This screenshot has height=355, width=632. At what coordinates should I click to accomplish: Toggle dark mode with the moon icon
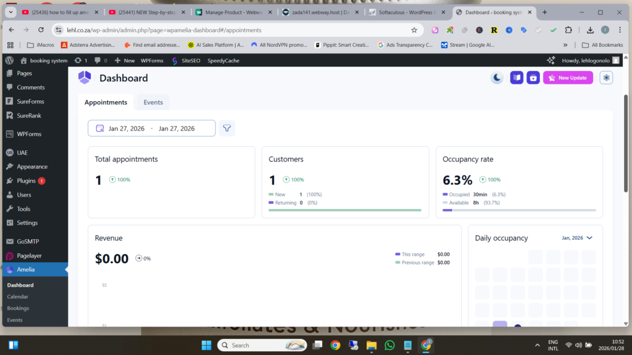pyautogui.click(x=497, y=78)
